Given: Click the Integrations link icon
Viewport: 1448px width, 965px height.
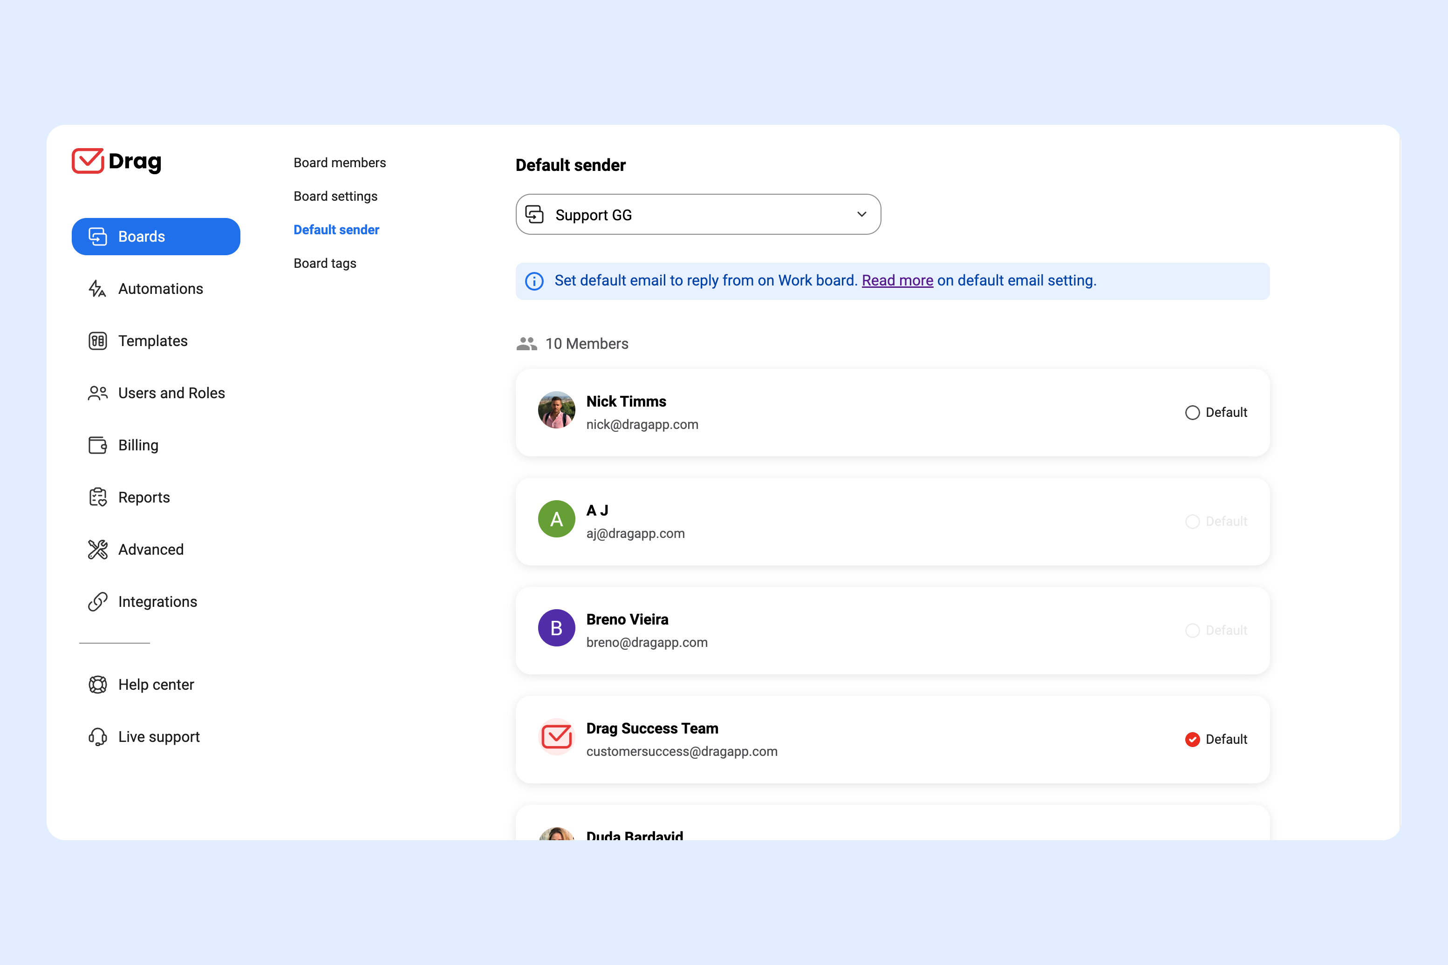Looking at the screenshot, I should coord(98,602).
